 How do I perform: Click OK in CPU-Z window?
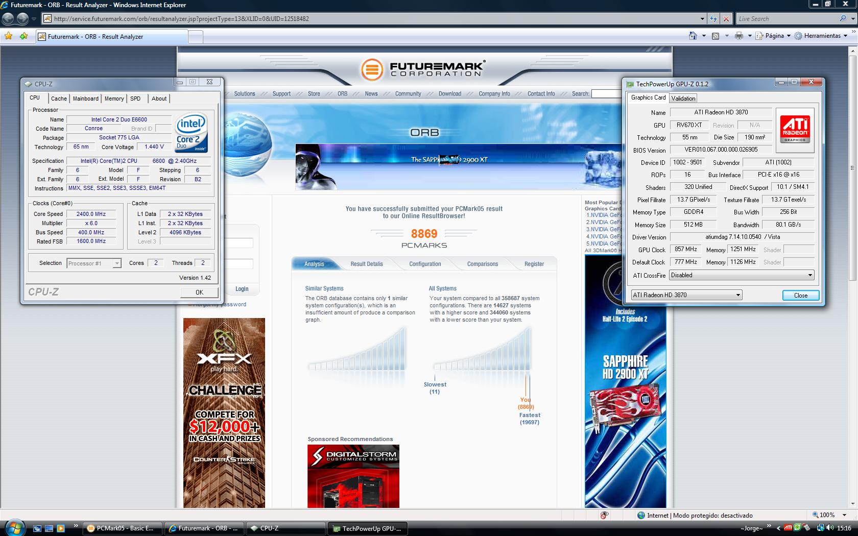coord(199,293)
